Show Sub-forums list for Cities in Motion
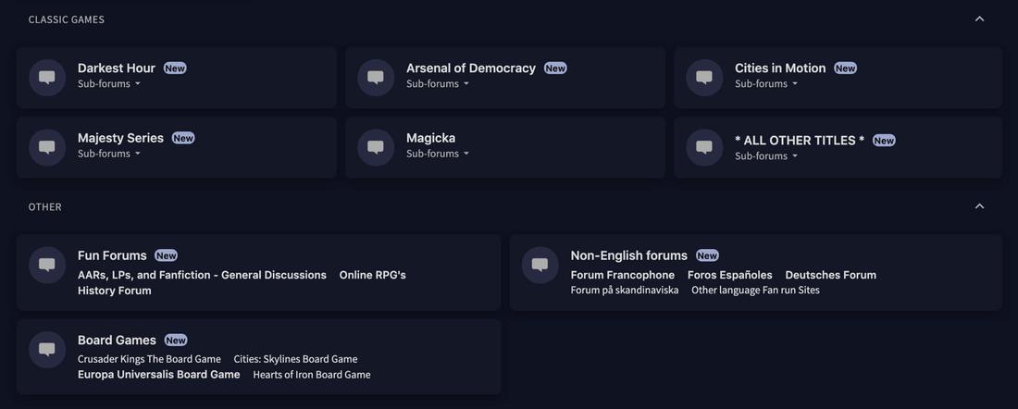 766,84
